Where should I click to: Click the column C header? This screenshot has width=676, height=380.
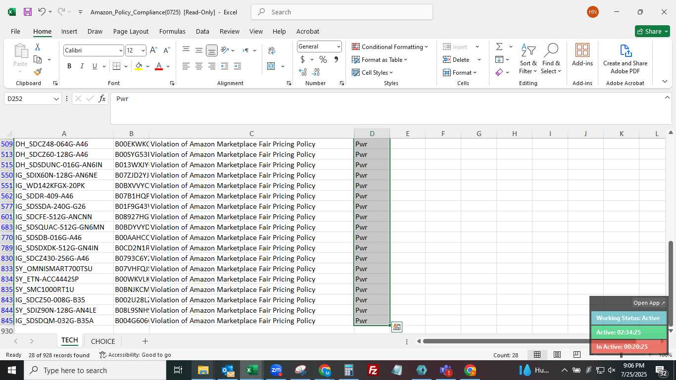(x=251, y=134)
